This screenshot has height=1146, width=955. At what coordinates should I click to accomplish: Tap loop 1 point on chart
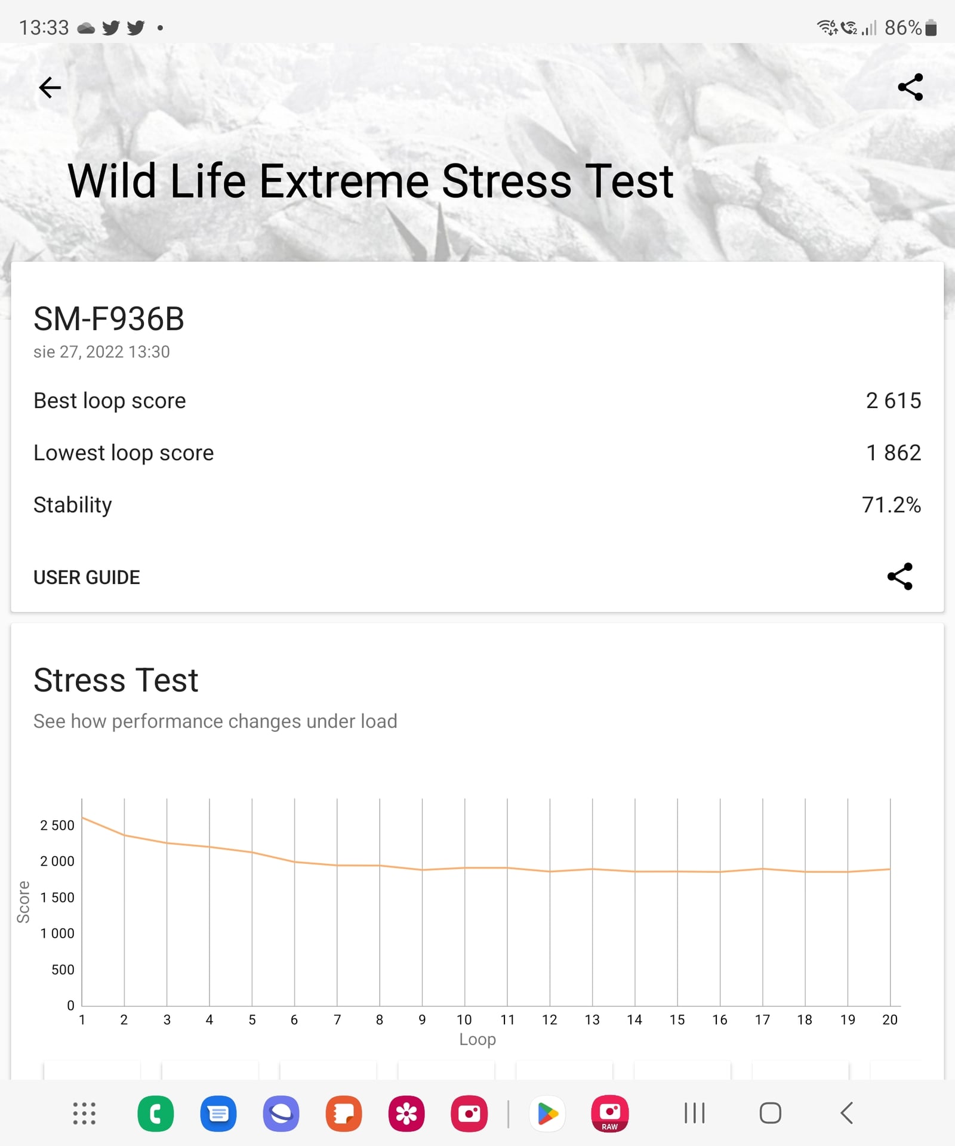click(x=82, y=817)
